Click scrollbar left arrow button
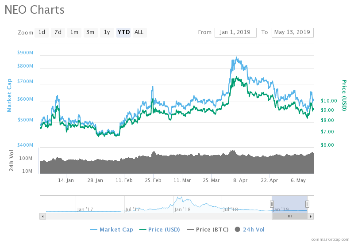 pyautogui.click(x=42, y=216)
